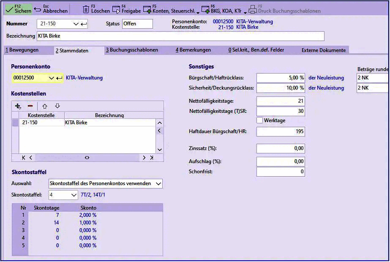The image size is (390, 262).
Task: Click the Kostenstelle column header
Action: (x=41, y=115)
